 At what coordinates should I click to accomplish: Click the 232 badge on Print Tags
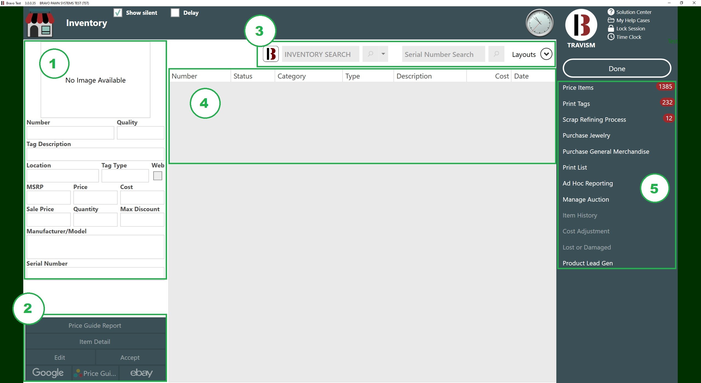coord(667,102)
